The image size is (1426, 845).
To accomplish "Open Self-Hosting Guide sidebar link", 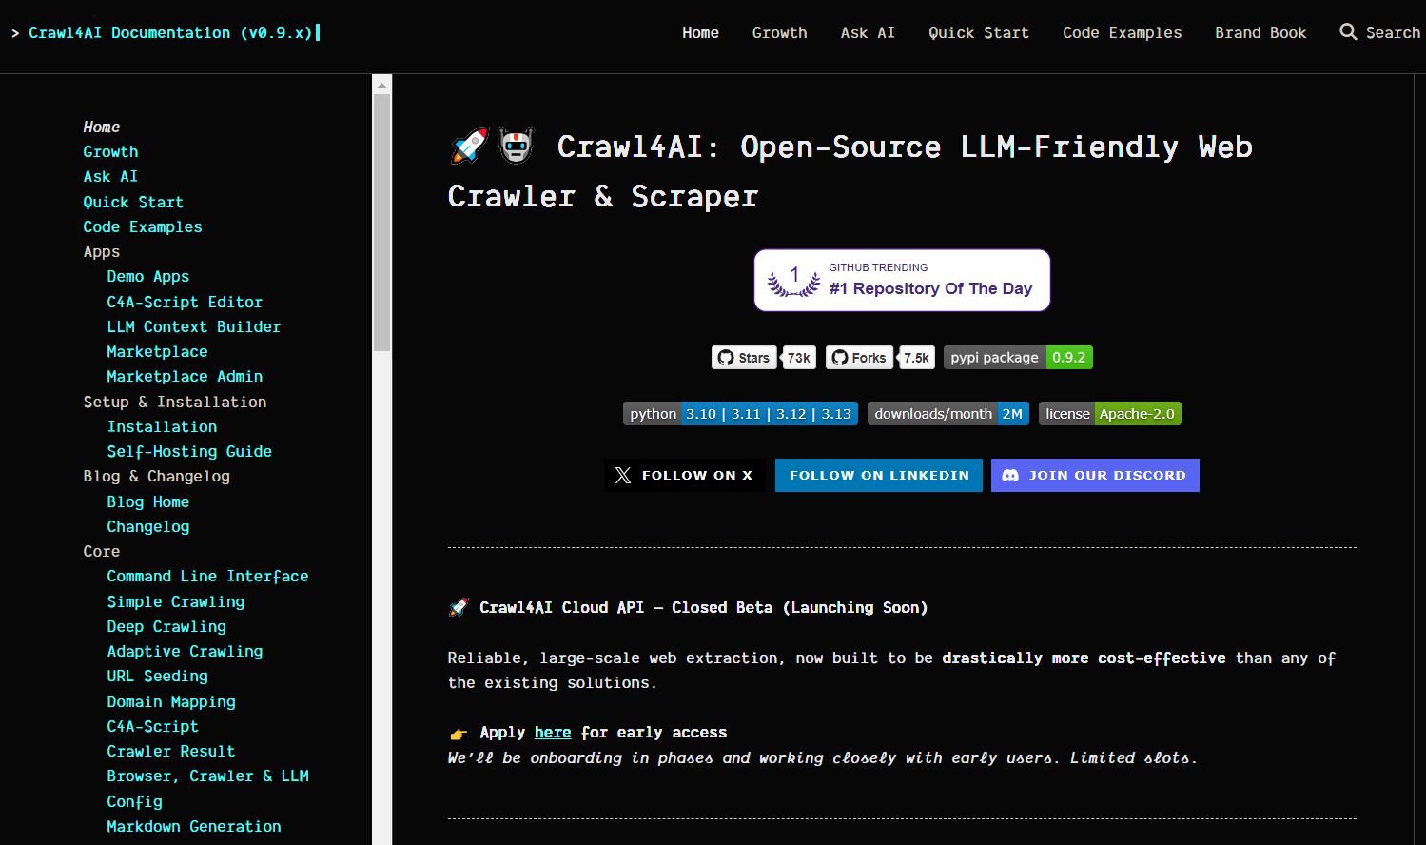I will [x=189, y=452].
